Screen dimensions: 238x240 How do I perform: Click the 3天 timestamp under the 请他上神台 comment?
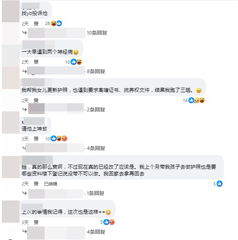click(x=25, y=139)
